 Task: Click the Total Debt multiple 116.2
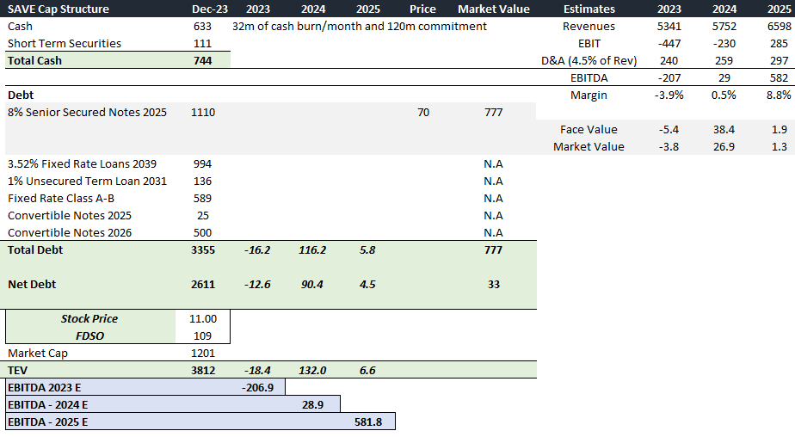point(312,250)
